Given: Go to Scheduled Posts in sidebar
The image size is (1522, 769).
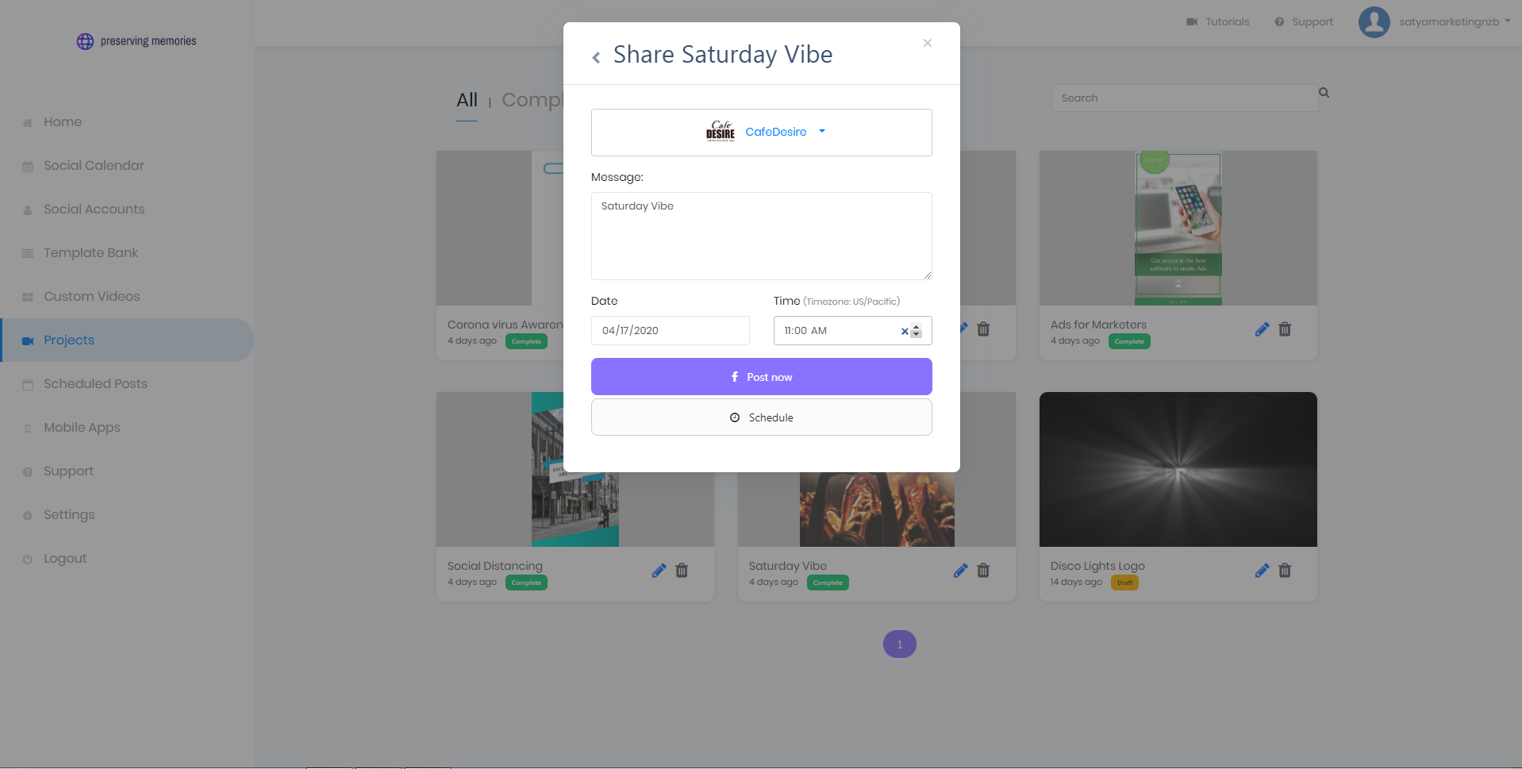Looking at the screenshot, I should (x=95, y=383).
